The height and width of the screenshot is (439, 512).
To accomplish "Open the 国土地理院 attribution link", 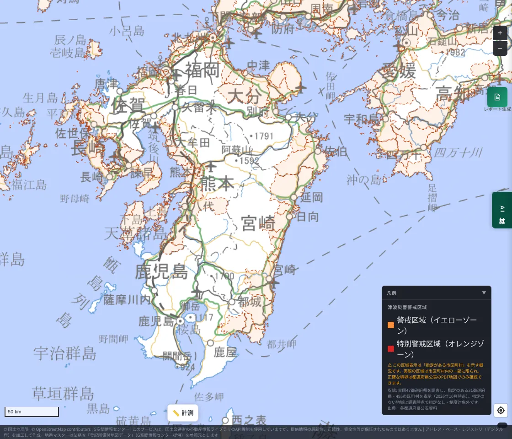I will click(x=18, y=429).
